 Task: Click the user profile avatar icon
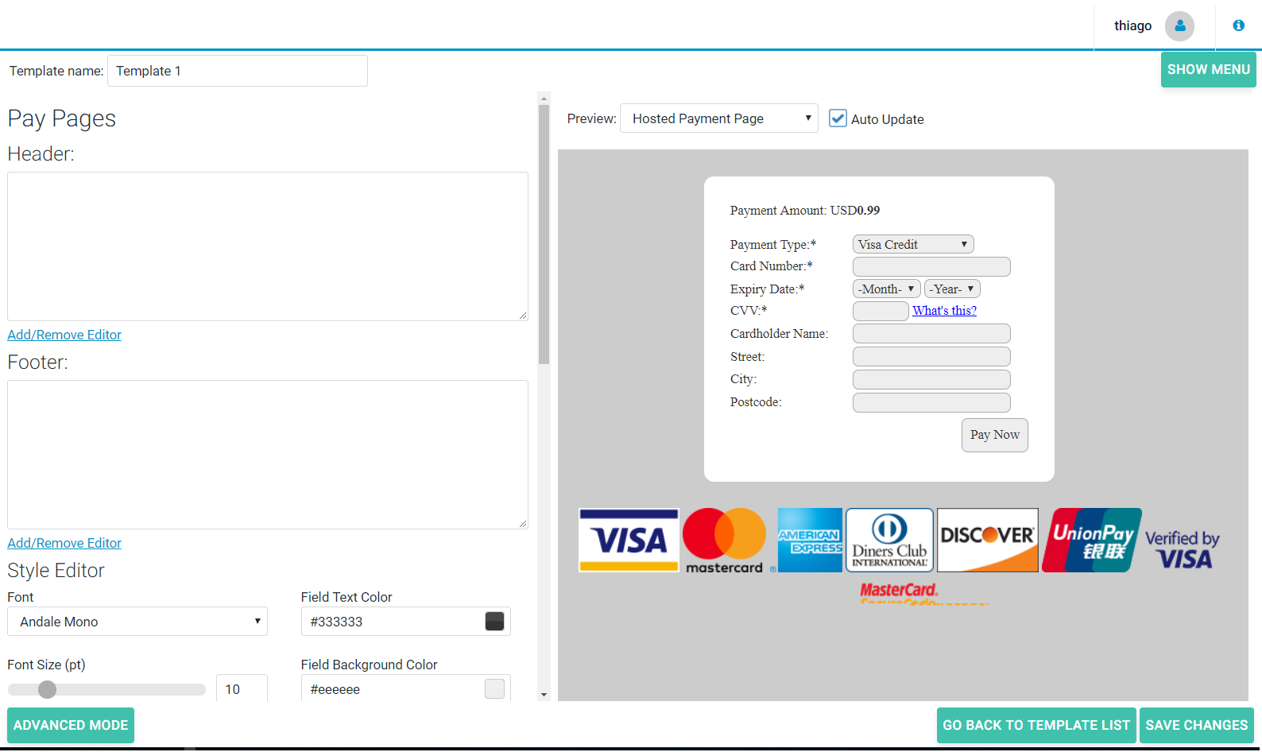pos(1179,26)
